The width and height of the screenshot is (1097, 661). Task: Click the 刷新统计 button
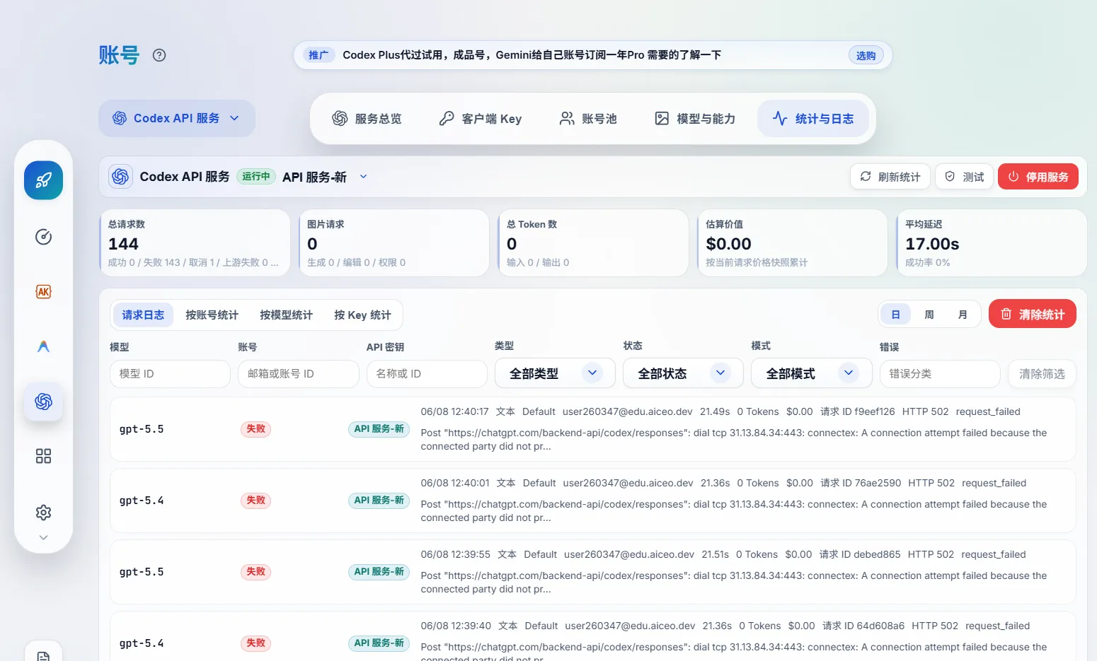click(x=890, y=177)
